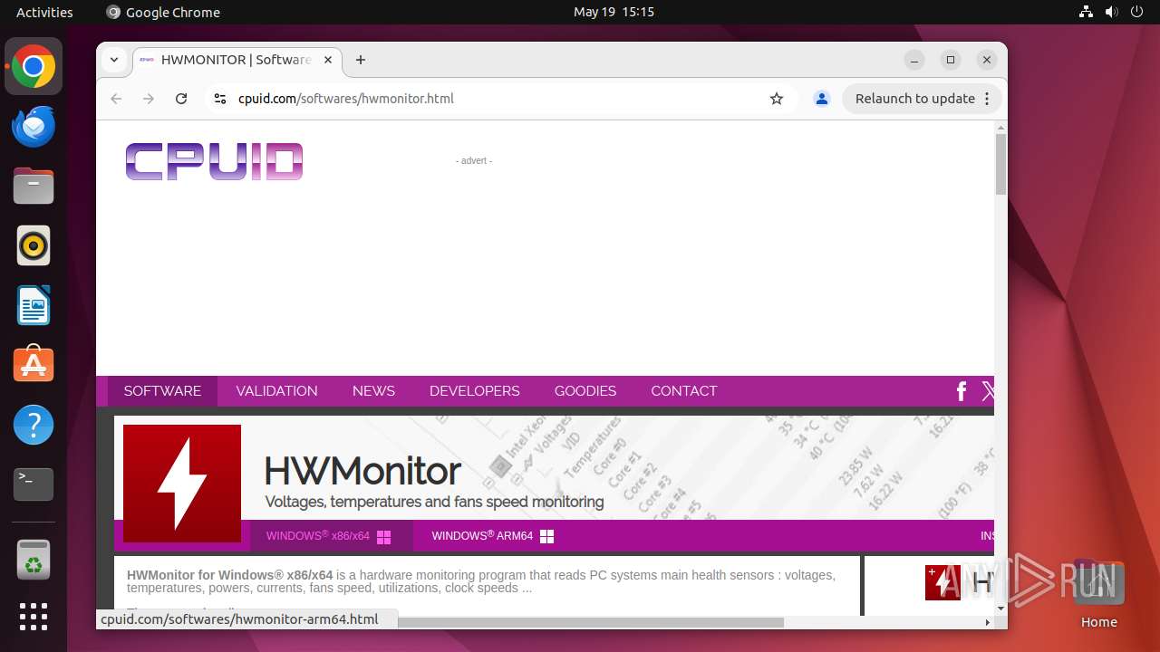Screen dimensions: 1160x652
Task: Switch to the HWMONITOR browser tab
Action: (x=237, y=60)
